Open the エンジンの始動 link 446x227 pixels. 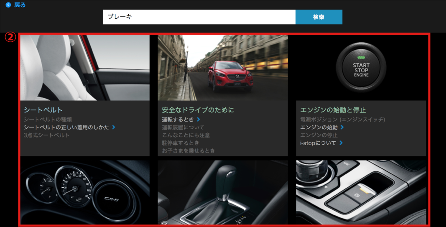click(319, 127)
